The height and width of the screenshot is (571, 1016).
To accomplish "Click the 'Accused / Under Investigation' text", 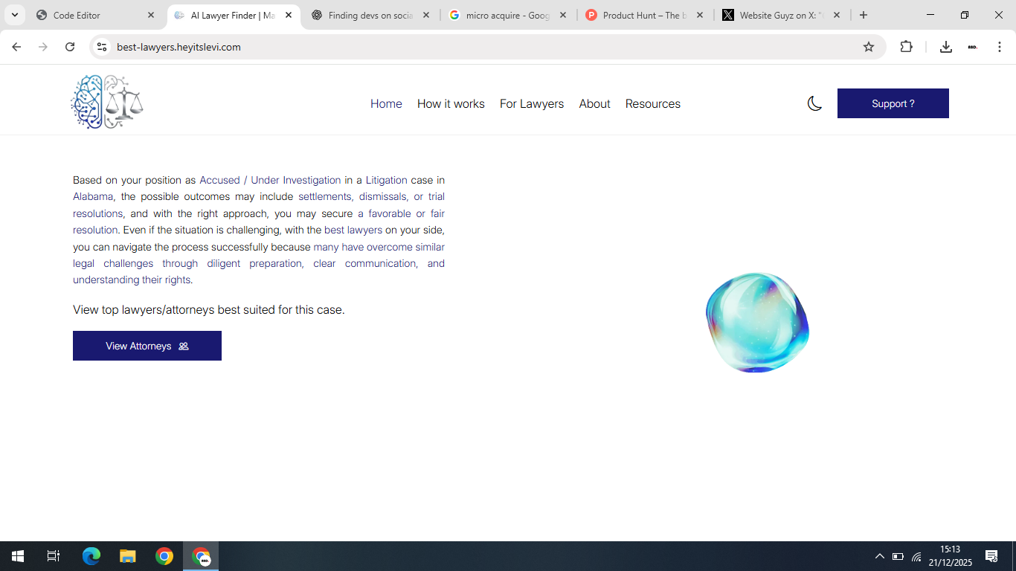I will (270, 180).
